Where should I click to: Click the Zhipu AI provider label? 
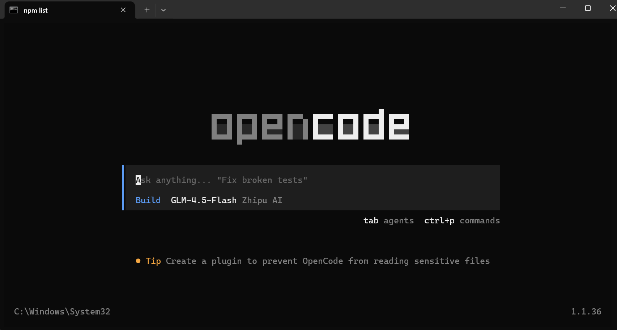[262, 200]
